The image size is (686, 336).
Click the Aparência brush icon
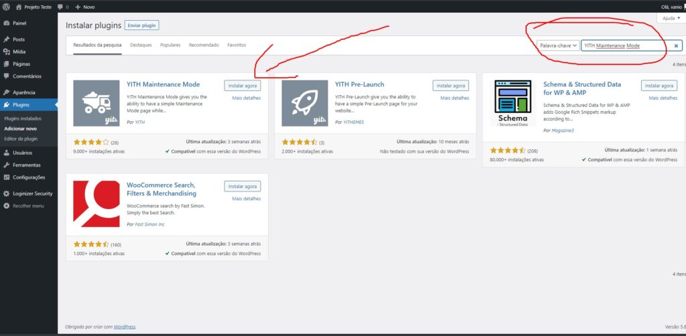click(7, 92)
